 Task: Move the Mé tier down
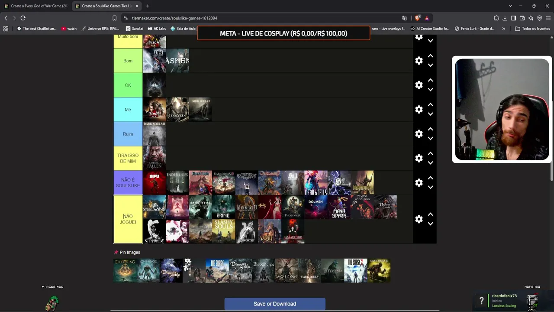[x=430, y=114]
